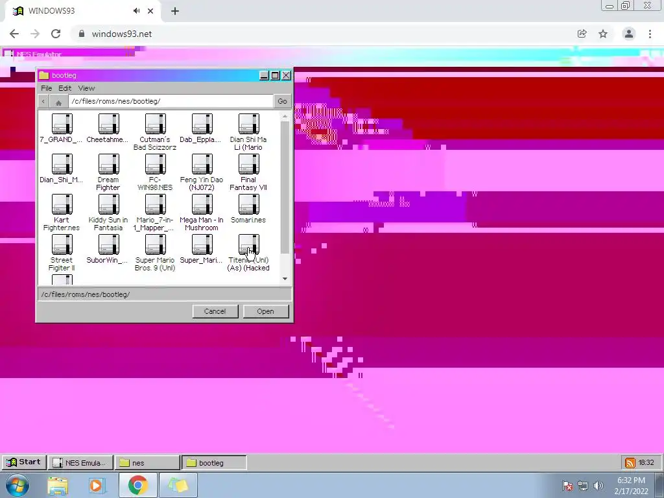Viewport: 664px width, 498px height.
Task: Click the Windows93 18:32 clock
Action: (x=646, y=462)
